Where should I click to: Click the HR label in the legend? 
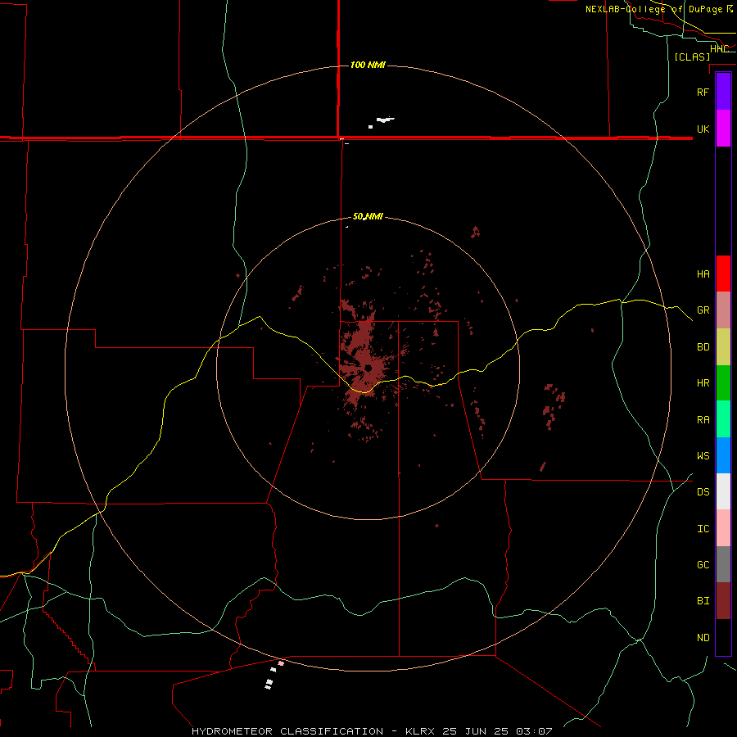pos(703,383)
